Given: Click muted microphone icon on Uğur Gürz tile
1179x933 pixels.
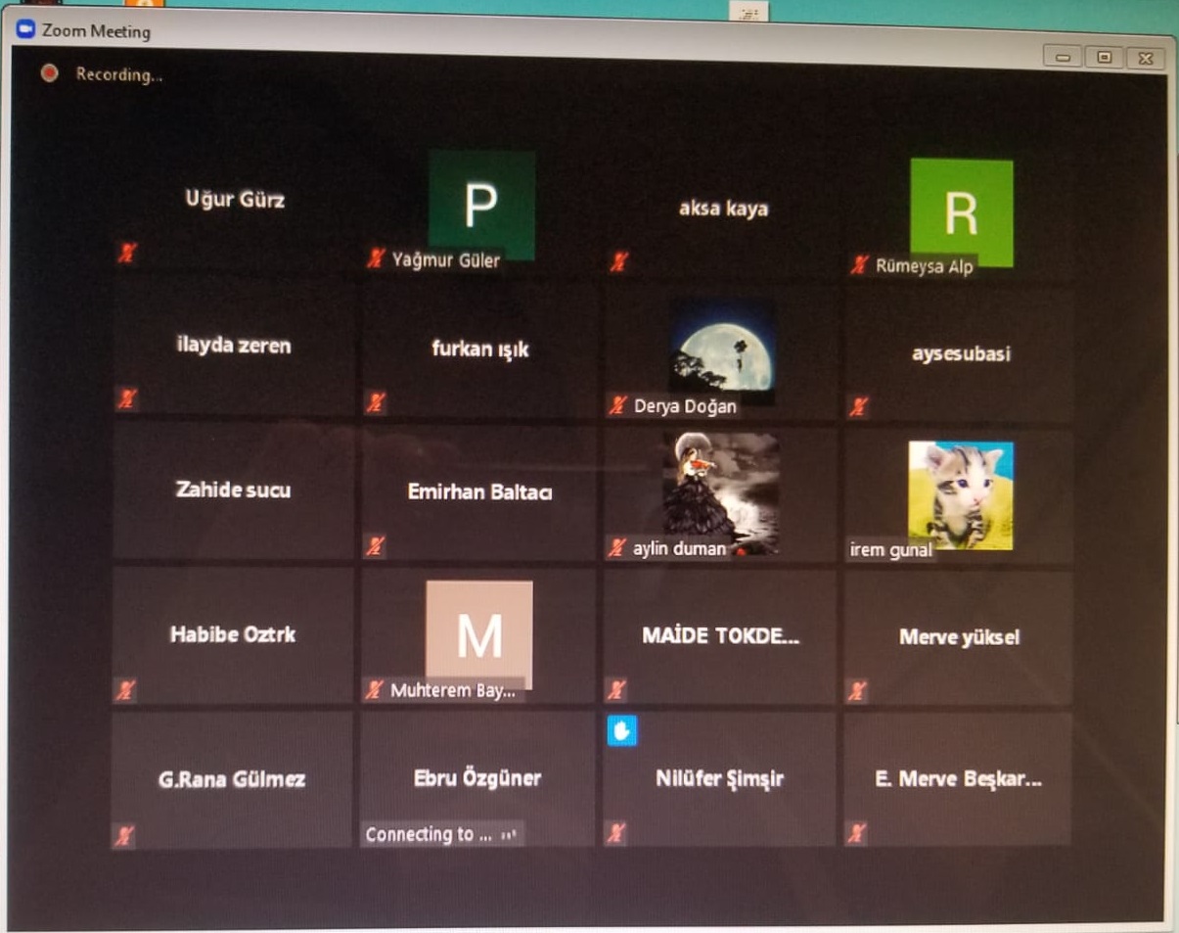Looking at the screenshot, I should click(x=126, y=254).
